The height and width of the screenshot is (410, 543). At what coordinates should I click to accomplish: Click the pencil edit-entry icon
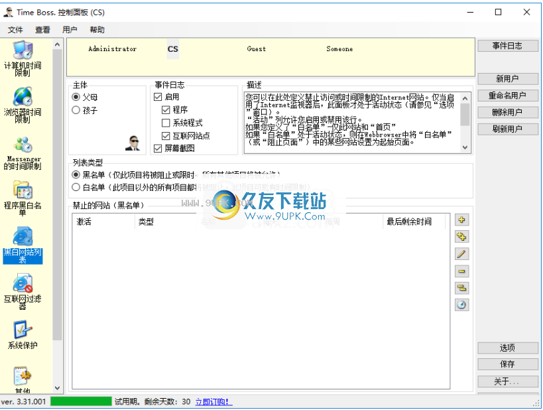[x=461, y=253]
